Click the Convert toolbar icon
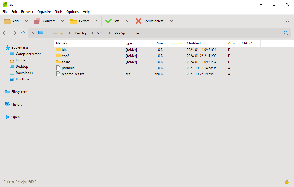The width and height of the screenshot is (294, 187). pos(37,21)
